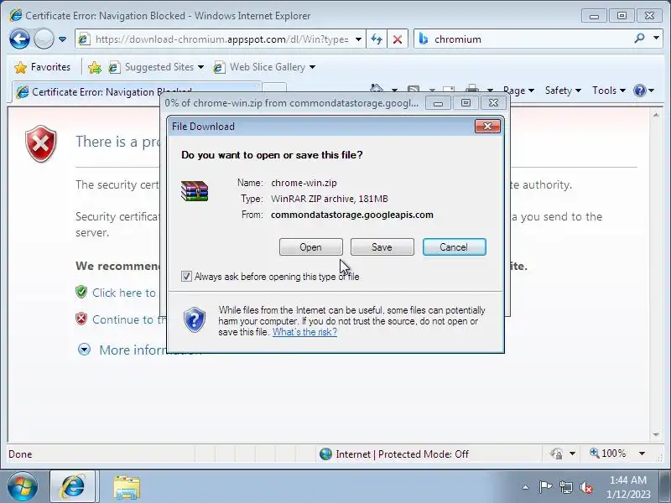The width and height of the screenshot is (671, 503).
Task: Open the Page menu
Action: (x=518, y=91)
